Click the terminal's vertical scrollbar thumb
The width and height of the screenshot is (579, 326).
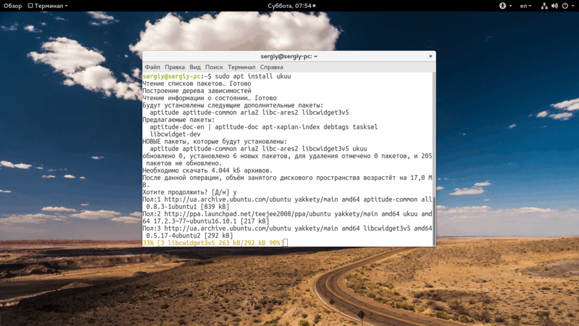434,221
